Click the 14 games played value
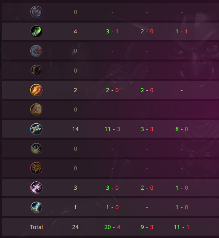This screenshot has width=219, height=238. (x=75, y=129)
